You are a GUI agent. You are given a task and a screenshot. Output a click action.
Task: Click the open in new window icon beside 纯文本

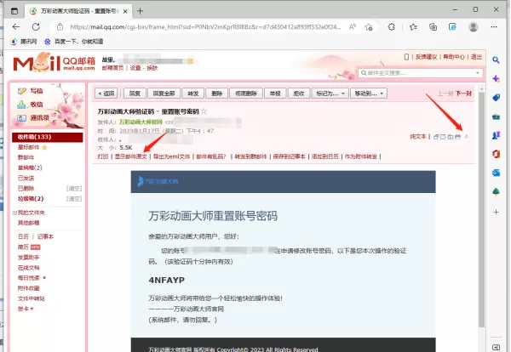pos(436,137)
